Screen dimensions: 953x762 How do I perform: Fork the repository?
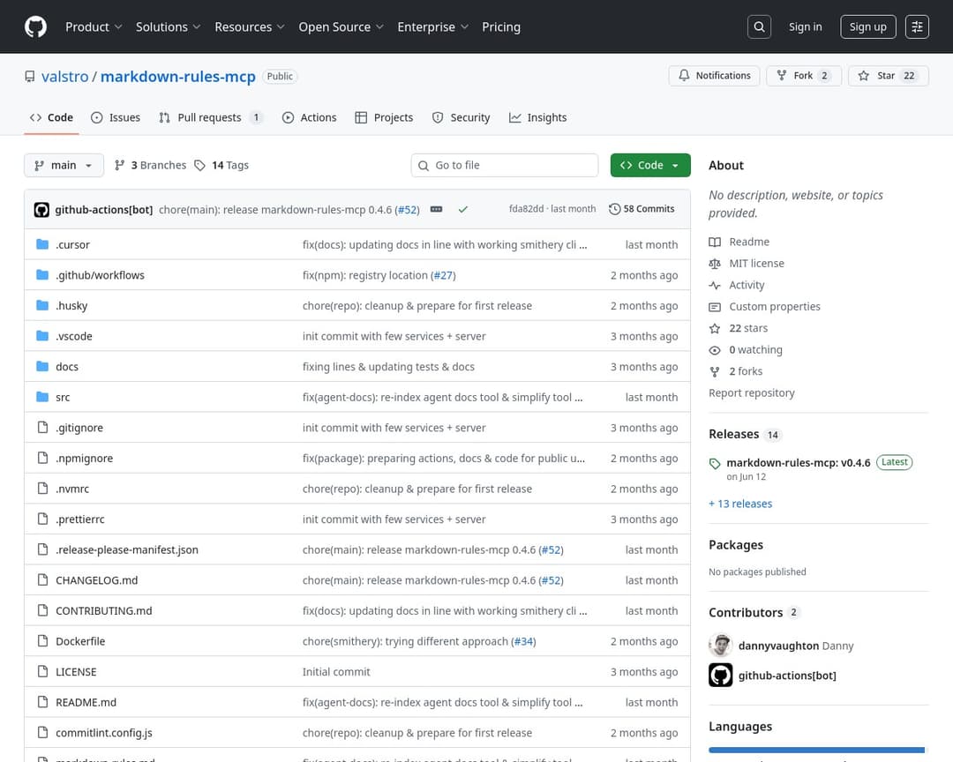803,76
